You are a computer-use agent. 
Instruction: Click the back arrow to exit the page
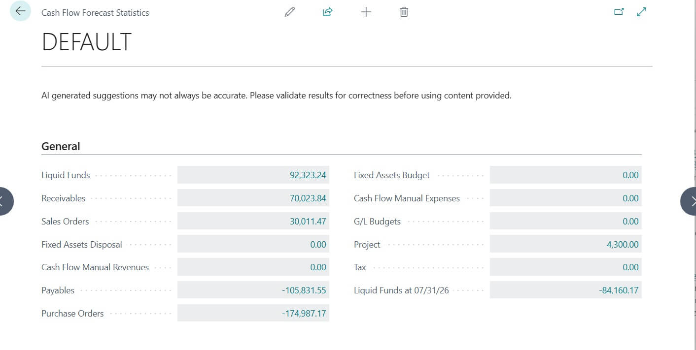(20, 11)
